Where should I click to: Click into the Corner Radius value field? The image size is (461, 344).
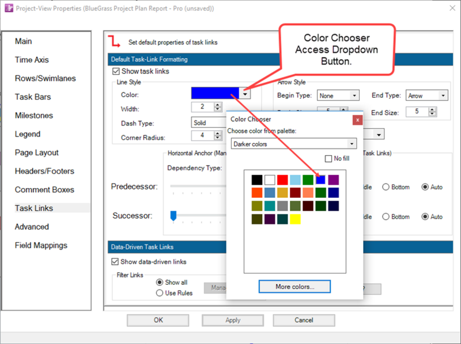203,135
